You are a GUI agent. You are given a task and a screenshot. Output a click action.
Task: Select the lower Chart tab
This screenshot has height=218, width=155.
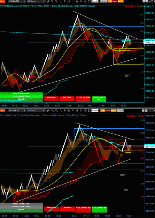point(2,111)
